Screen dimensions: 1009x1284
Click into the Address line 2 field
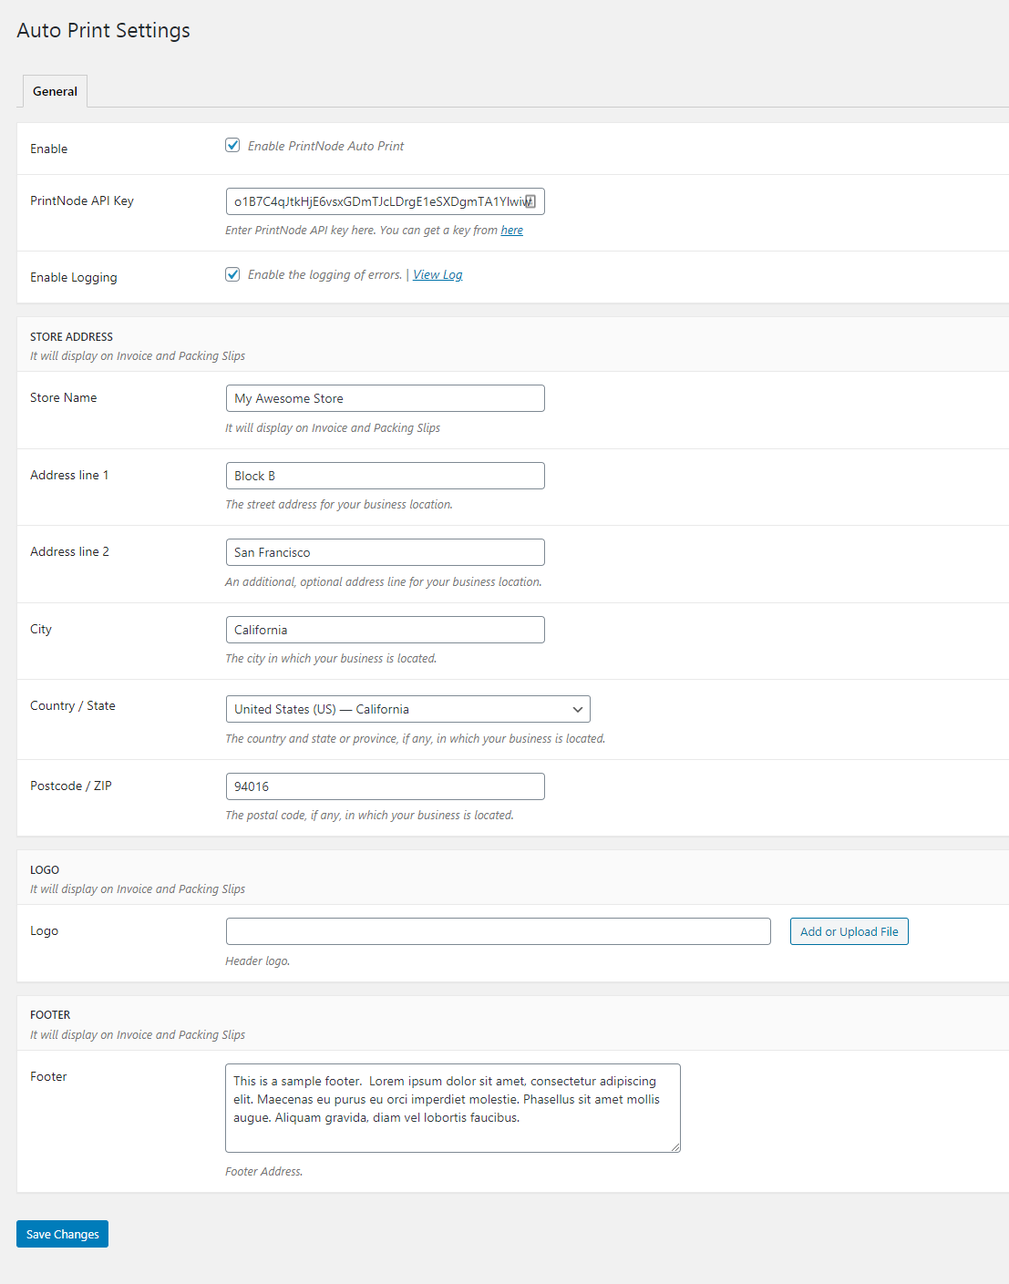pos(385,552)
